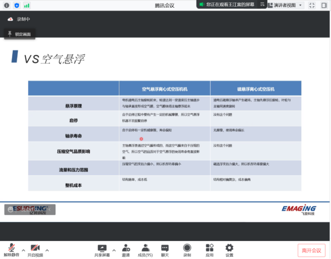This screenshot has height=259, width=331.
Task: Open the 邀请 invite dialog
Action: (126, 250)
